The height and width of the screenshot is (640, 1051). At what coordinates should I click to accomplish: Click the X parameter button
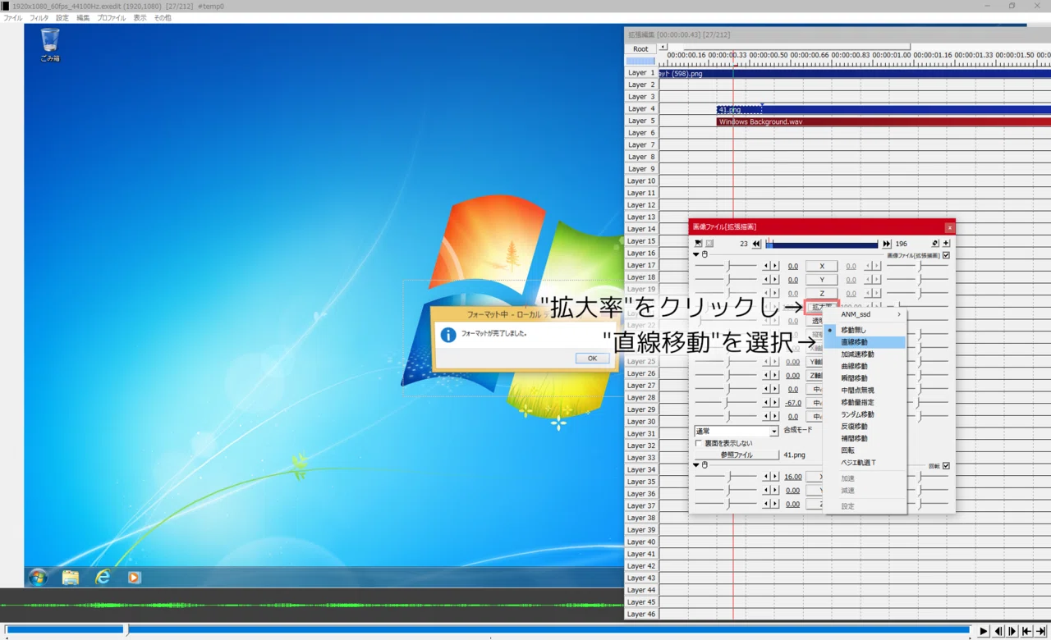pyautogui.click(x=822, y=266)
